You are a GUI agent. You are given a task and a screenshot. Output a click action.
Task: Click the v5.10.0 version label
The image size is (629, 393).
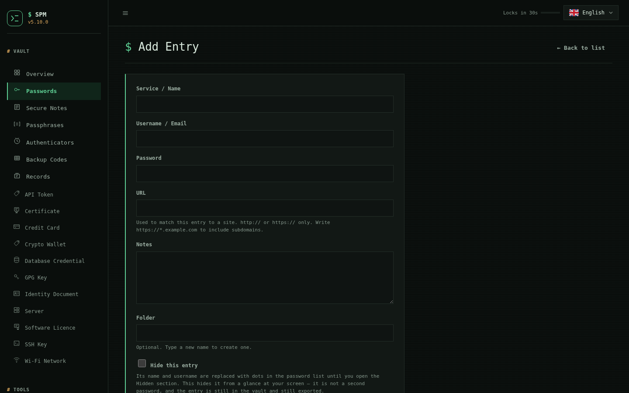click(x=38, y=22)
